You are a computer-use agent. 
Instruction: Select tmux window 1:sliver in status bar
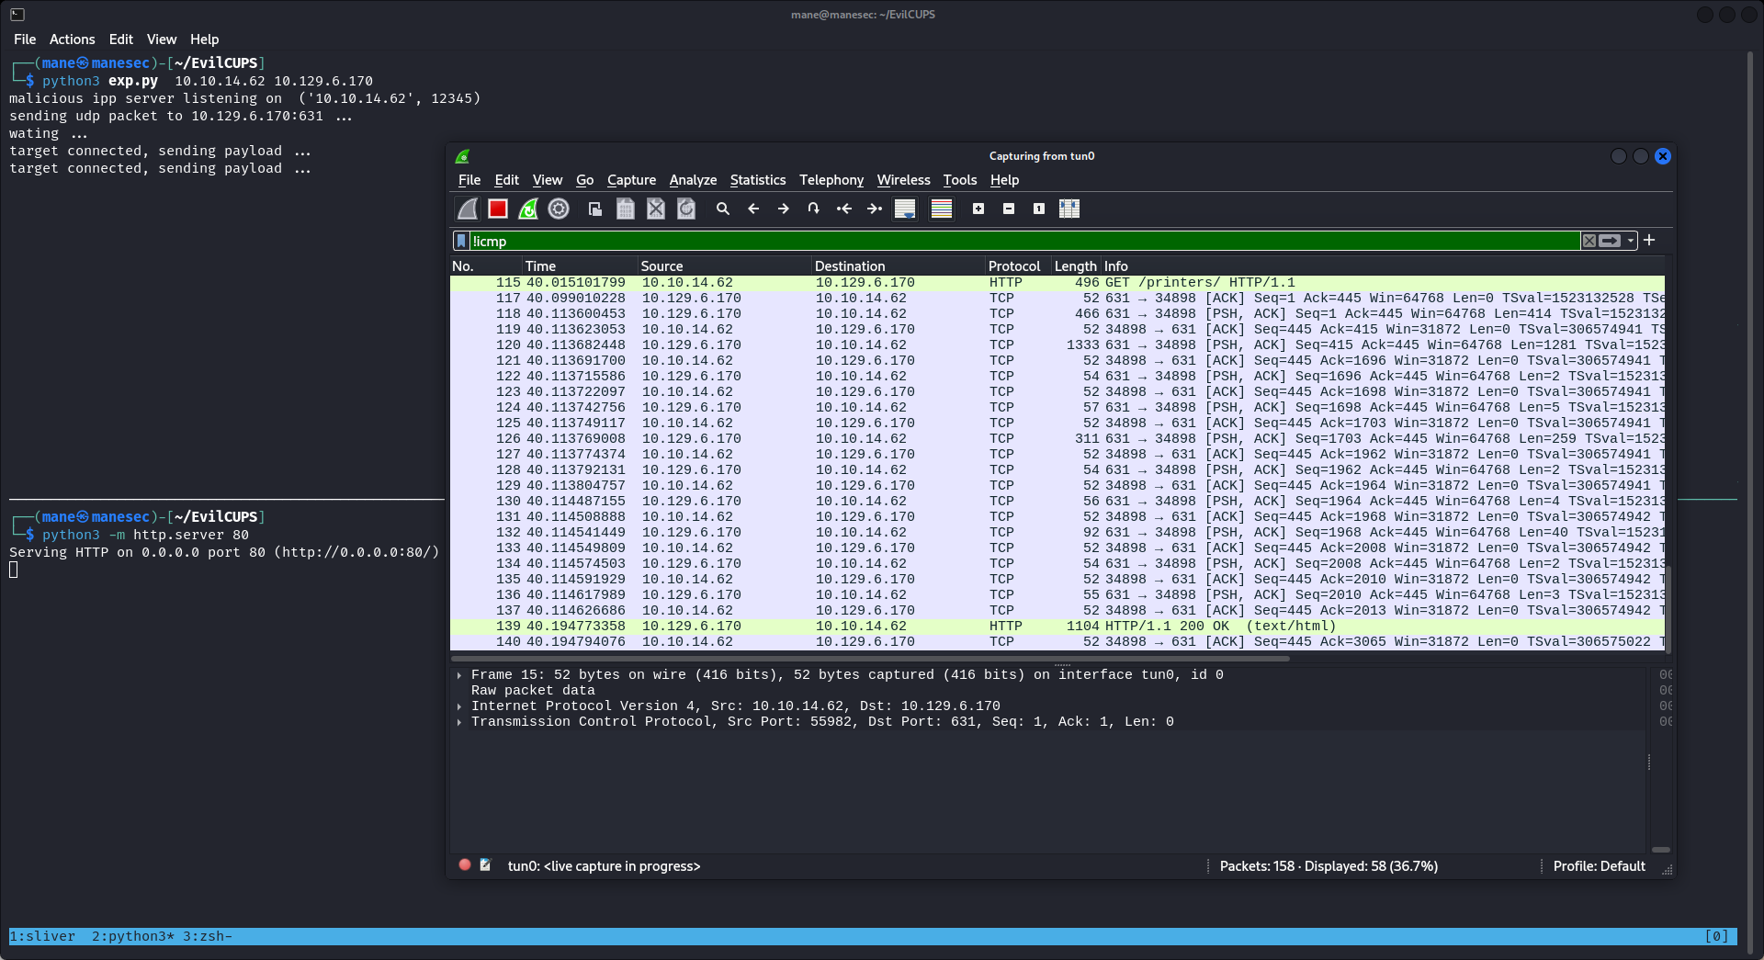coord(42,937)
